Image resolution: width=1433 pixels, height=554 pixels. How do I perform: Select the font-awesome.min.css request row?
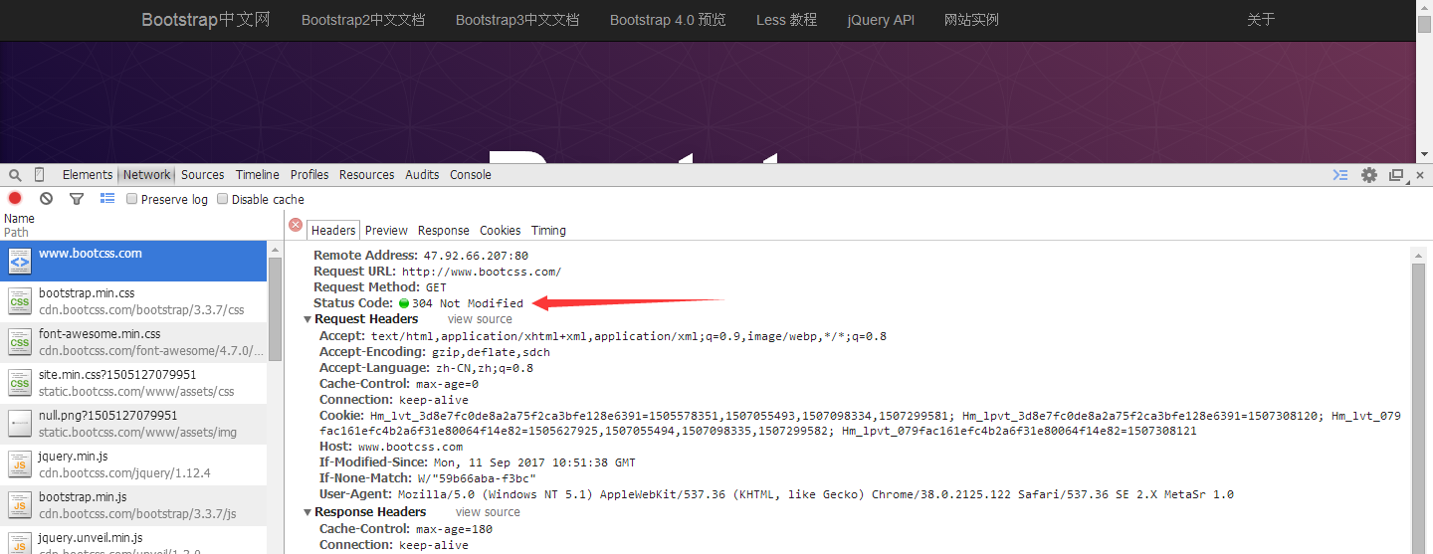133,342
